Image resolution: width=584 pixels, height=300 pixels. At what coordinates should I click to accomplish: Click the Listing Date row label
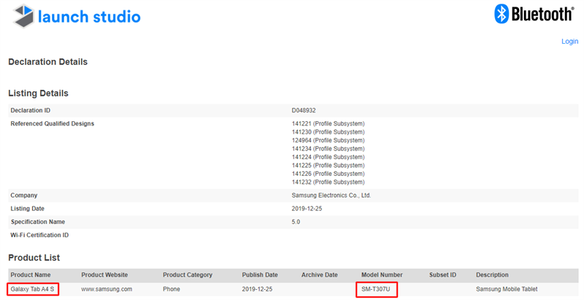click(27, 209)
